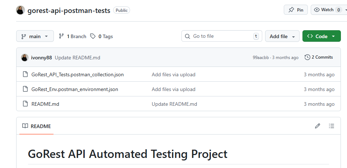Open commit hash 99aacbb
This screenshot has height=168, width=347.
tap(261, 58)
